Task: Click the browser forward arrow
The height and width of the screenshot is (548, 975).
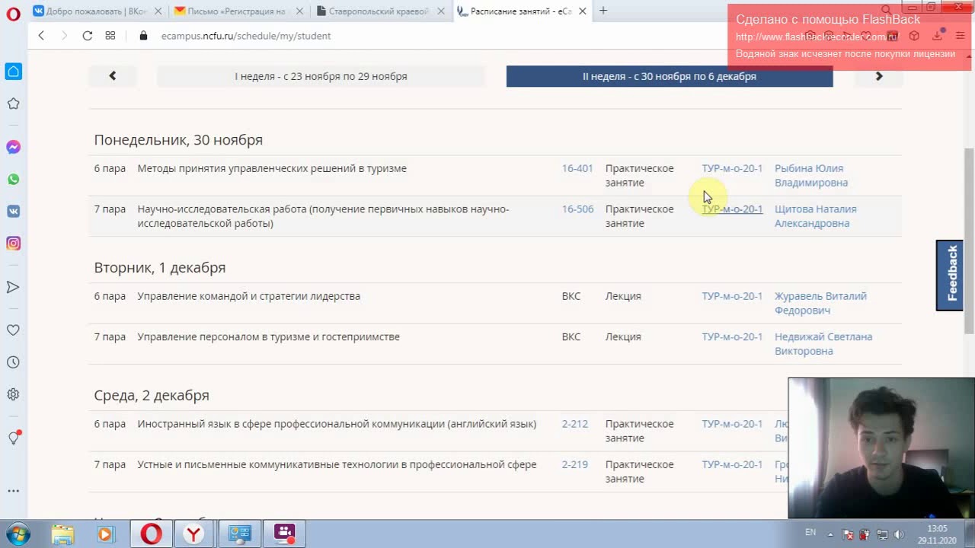Action: [64, 36]
